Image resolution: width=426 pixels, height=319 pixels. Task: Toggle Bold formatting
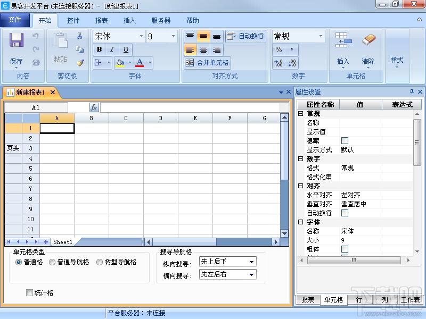pyautogui.click(x=99, y=49)
